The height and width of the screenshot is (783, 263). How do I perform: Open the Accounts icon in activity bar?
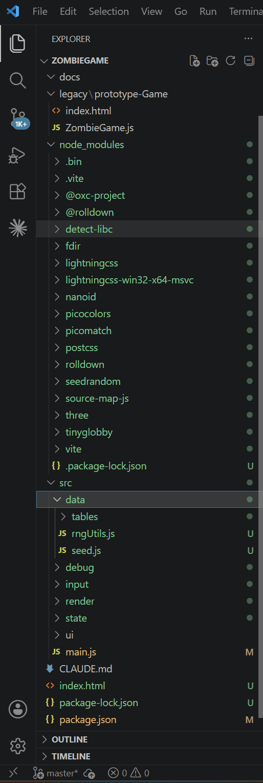click(18, 709)
